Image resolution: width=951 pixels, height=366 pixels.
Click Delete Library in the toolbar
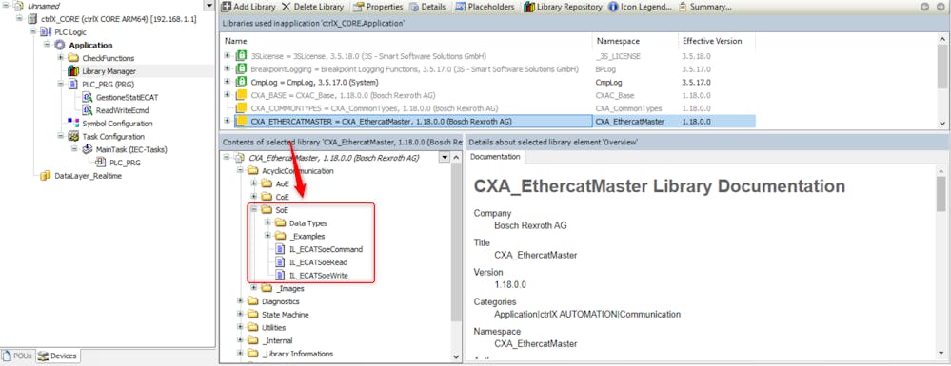311,7
